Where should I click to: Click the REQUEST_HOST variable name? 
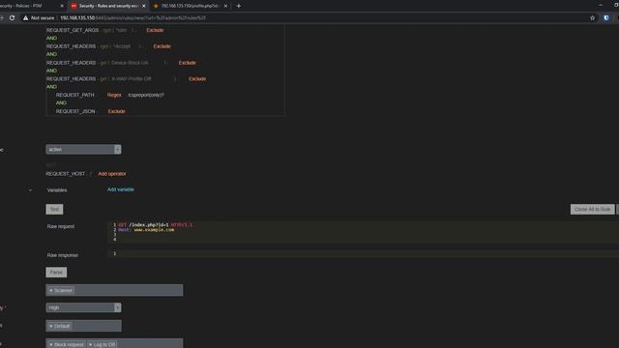pyautogui.click(x=66, y=174)
